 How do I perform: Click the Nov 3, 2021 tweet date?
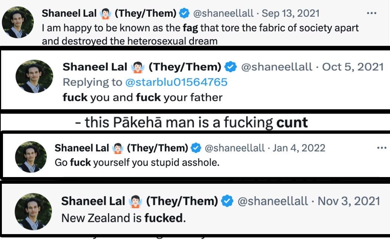click(349, 201)
